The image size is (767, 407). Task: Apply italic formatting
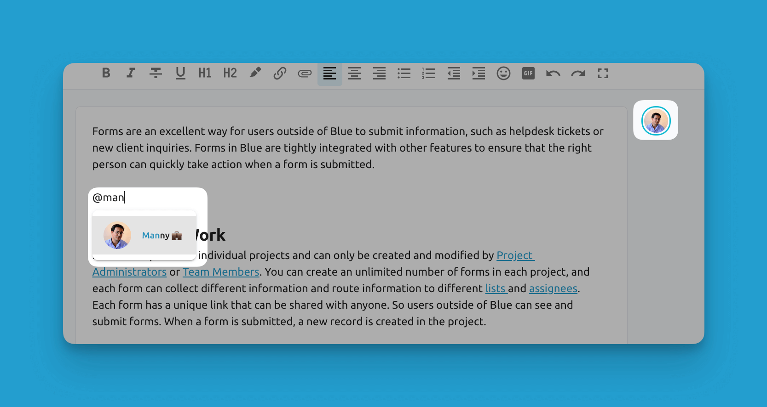131,73
